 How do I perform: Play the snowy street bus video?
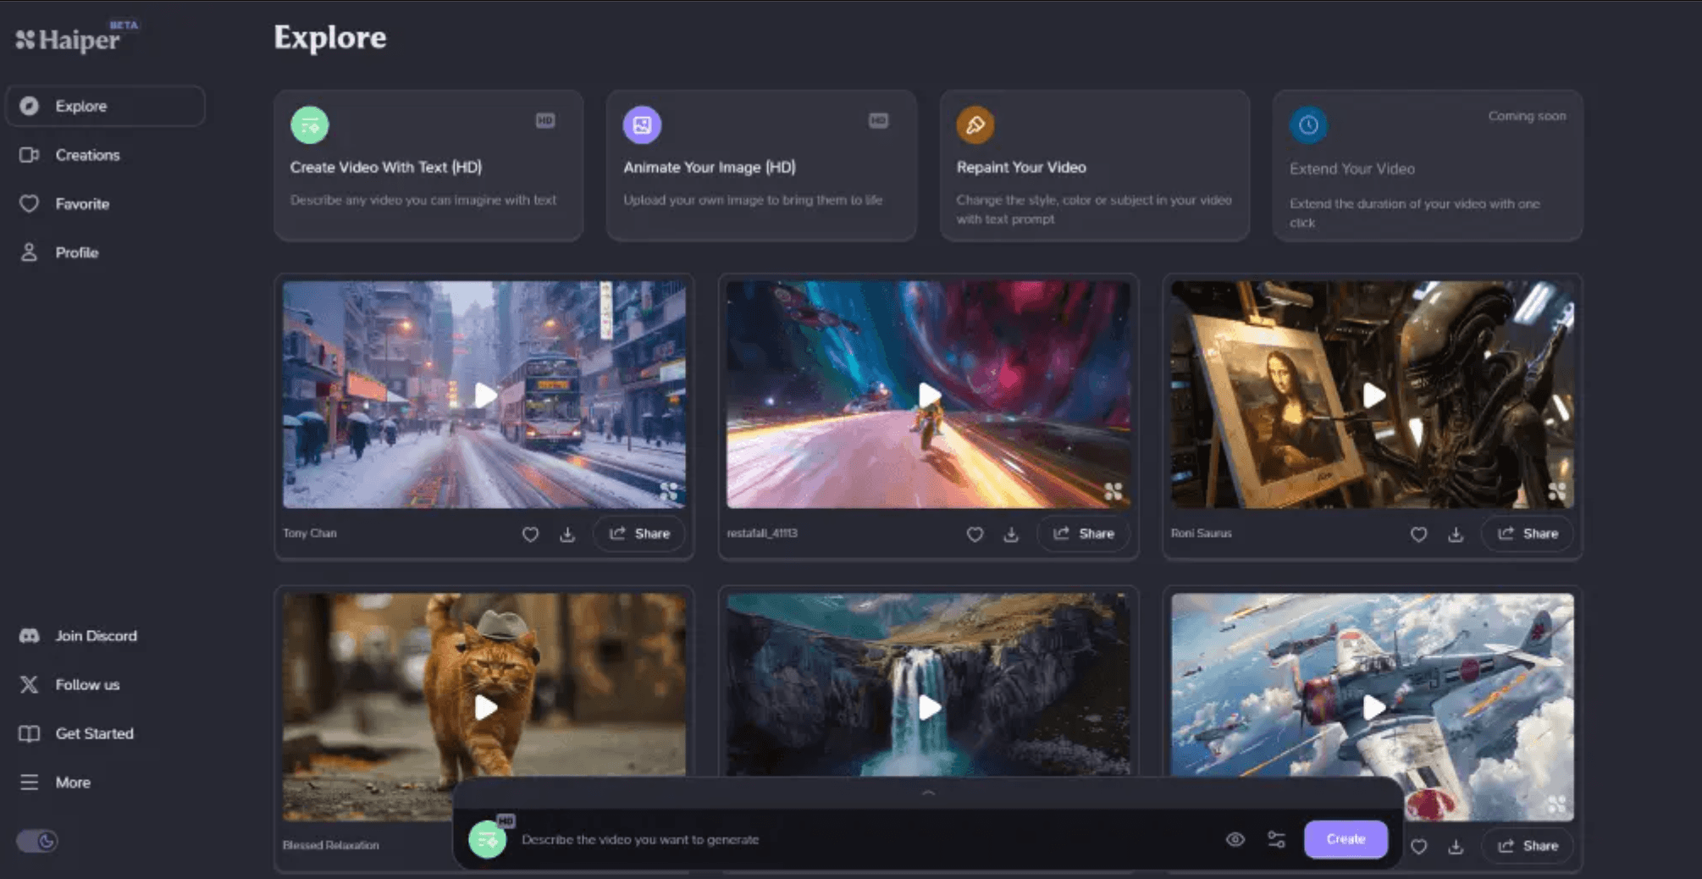[x=485, y=395]
